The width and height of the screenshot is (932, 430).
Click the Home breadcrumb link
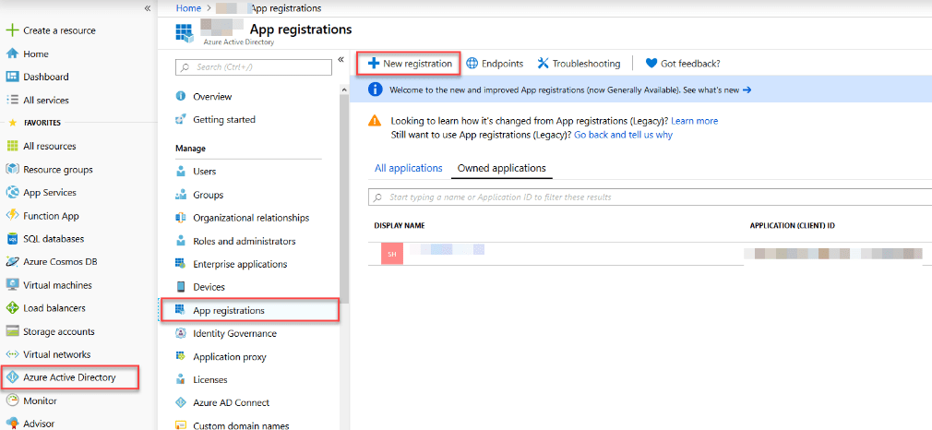coord(188,8)
